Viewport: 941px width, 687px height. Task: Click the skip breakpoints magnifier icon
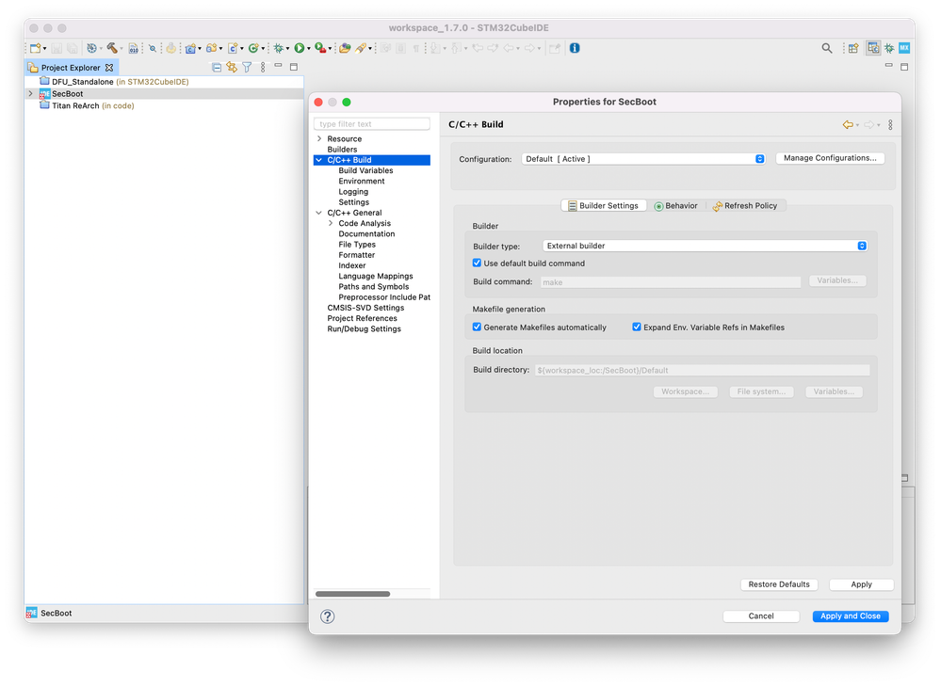pyautogui.click(x=153, y=48)
